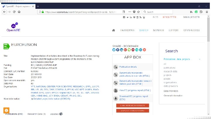Click the DEPOSIT PUBLICATIONS button

(133, 111)
